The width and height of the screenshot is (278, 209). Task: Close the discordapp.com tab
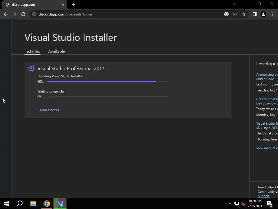point(63,5)
